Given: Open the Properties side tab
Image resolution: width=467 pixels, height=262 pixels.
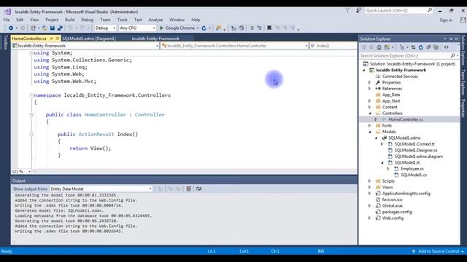Looking at the screenshot, I should click(x=463, y=108).
